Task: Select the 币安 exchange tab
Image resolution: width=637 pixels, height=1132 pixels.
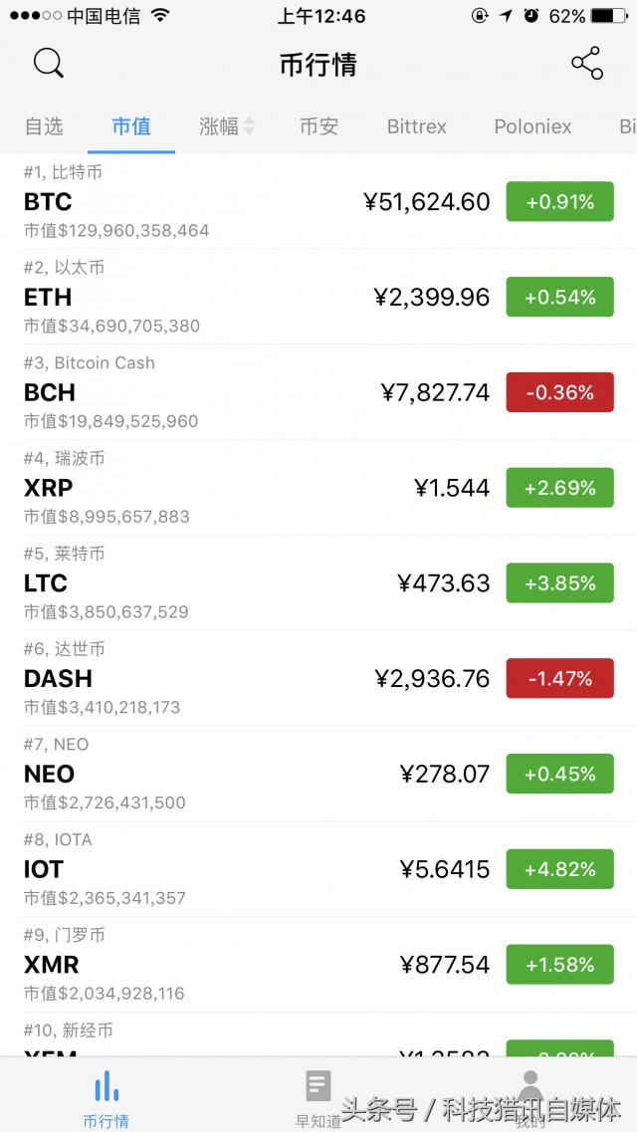Action: tap(318, 126)
